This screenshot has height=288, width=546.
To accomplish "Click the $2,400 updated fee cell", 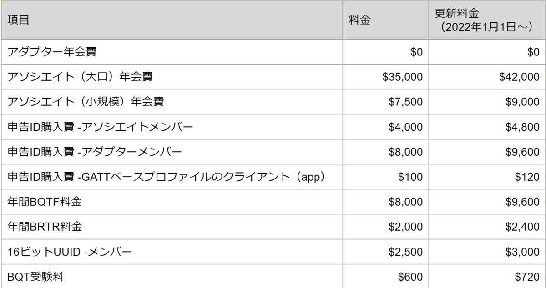I will pos(487,227).
